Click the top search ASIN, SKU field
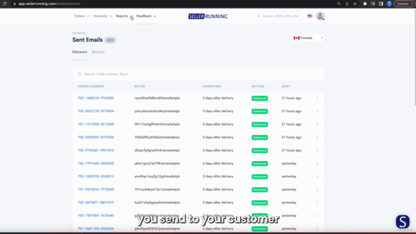 click(278, 16)
